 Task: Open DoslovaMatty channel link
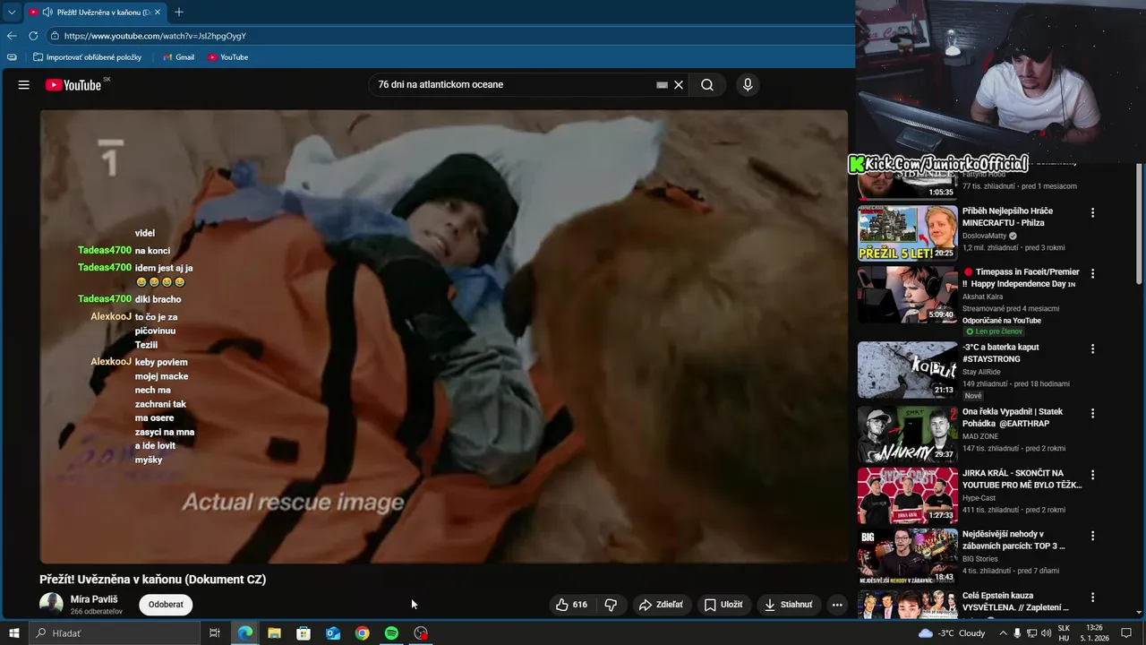click(x=985, y=236)
